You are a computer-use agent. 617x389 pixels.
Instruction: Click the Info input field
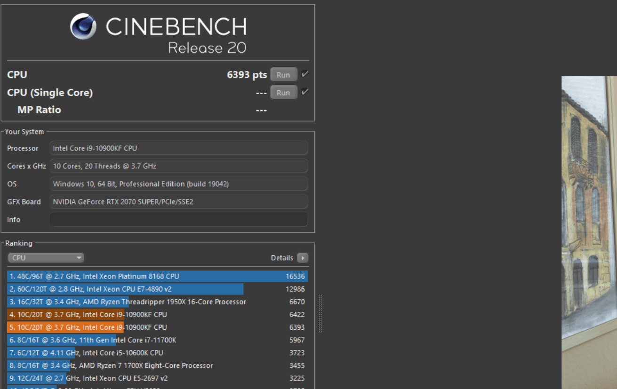pos(179,220)
